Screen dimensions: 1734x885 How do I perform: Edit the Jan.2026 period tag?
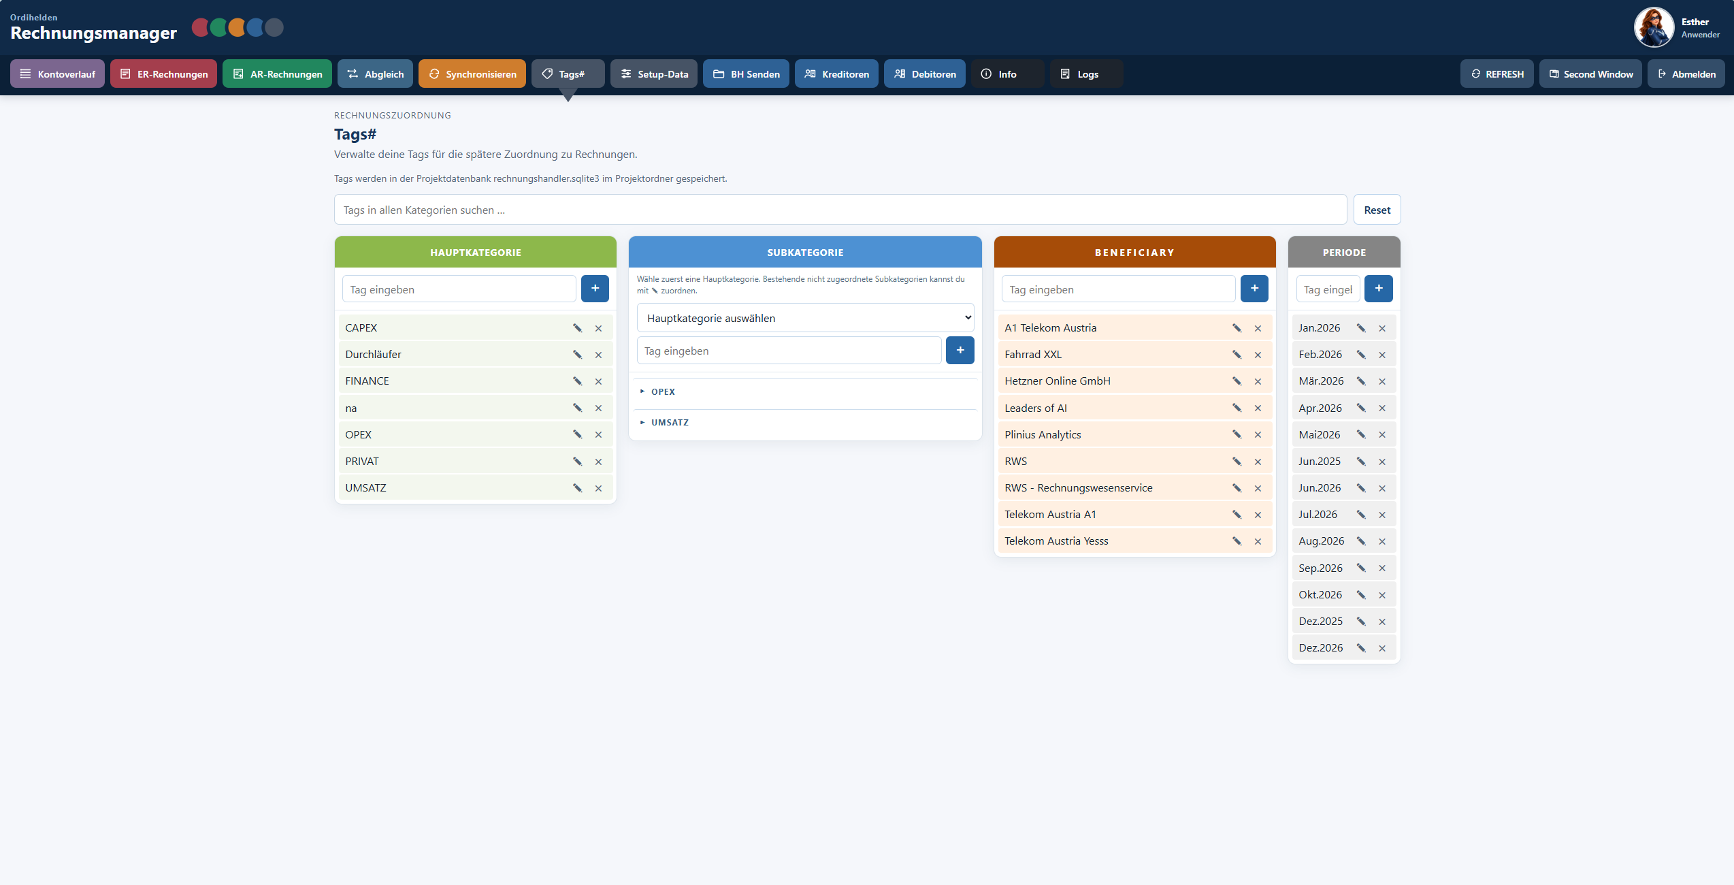(1360, 328)
